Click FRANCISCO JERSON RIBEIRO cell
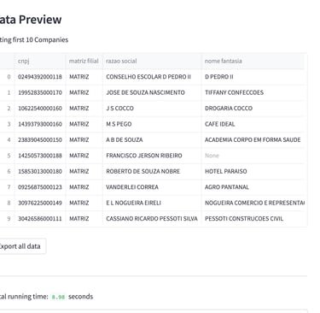320x313 pixels. pos(152,156)
